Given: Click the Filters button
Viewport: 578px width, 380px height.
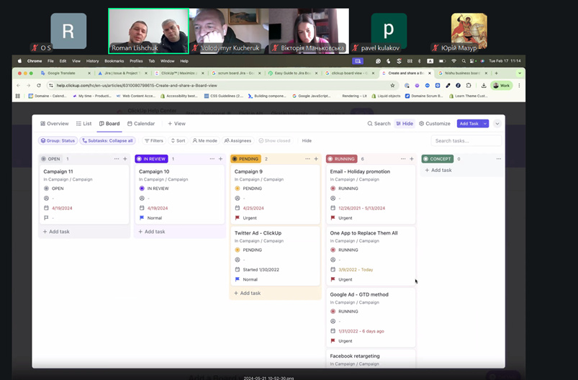Looking at the screenshot, I should pyautogui.click(x=153, y=141).
